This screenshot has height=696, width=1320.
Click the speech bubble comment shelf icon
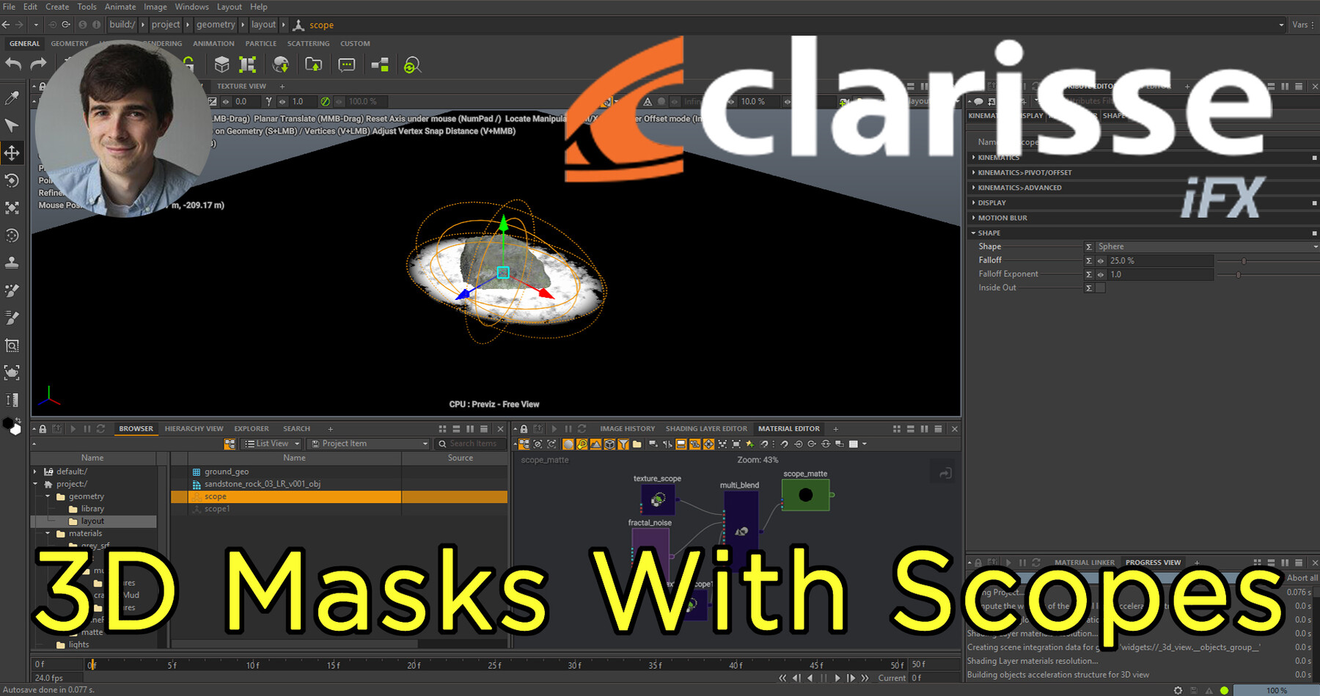[x=346, y=65]
